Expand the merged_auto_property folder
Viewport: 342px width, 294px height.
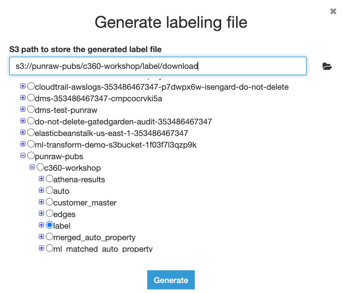[x=41, y=236]
